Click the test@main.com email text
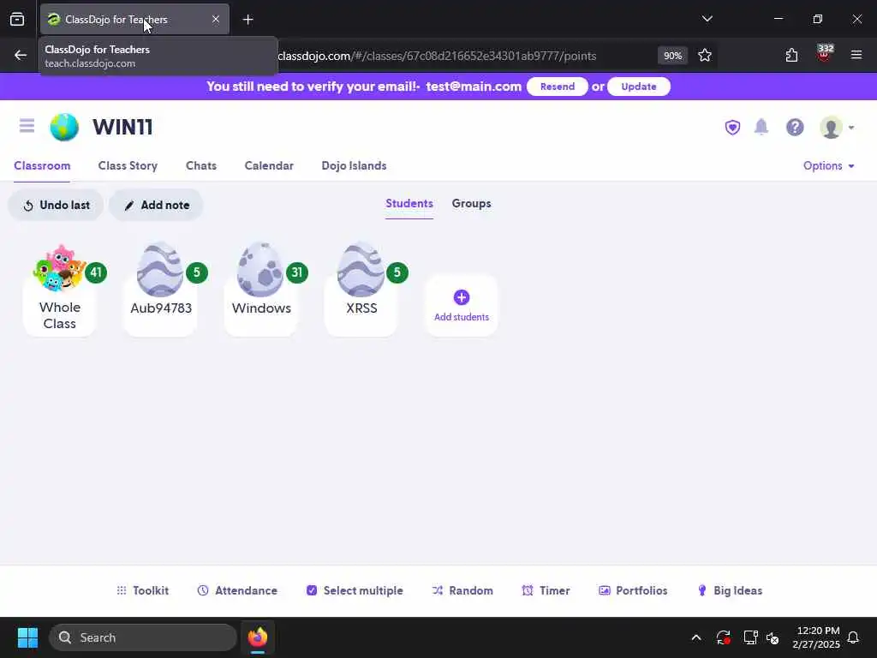 coord(473,87)
